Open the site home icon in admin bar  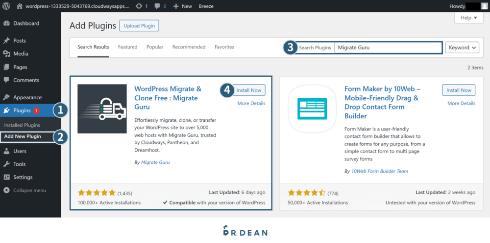click(20, 6)
